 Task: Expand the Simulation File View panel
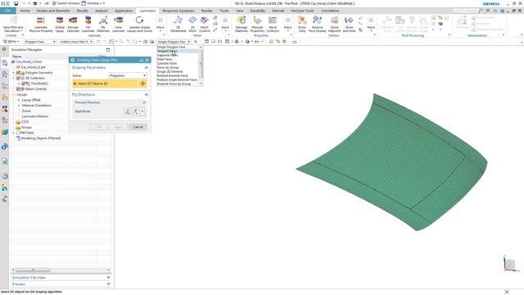click(108, 278)
